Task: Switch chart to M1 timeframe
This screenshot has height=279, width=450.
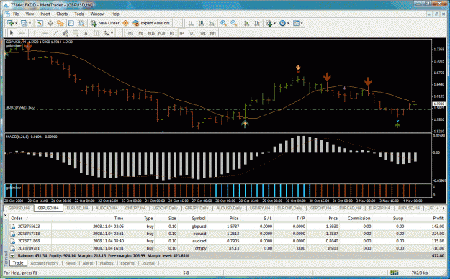Action: 130,33
